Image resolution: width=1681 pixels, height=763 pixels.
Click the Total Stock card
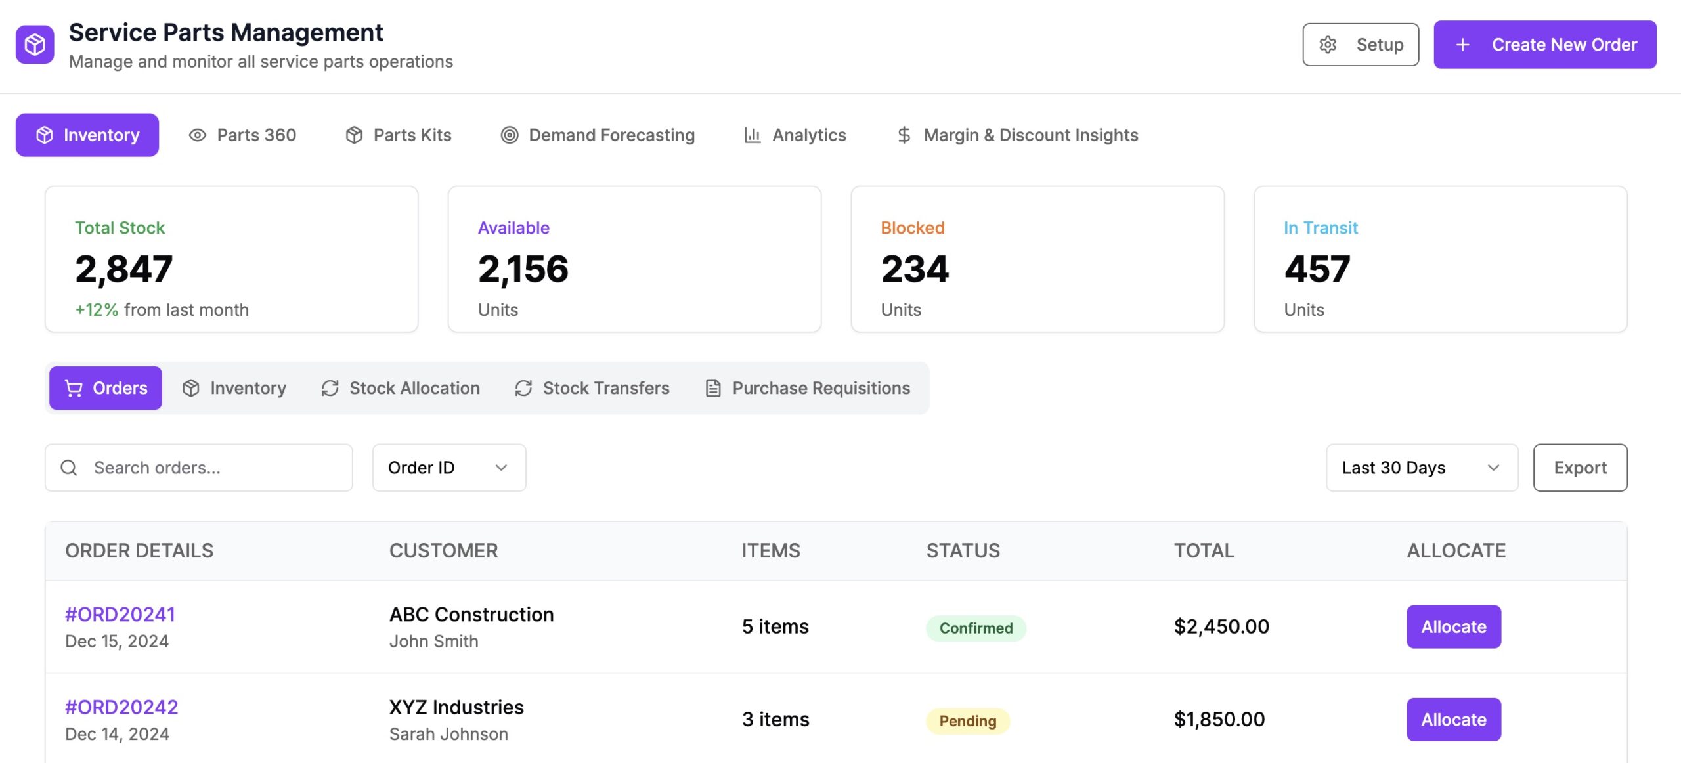[x=231, y=259]
